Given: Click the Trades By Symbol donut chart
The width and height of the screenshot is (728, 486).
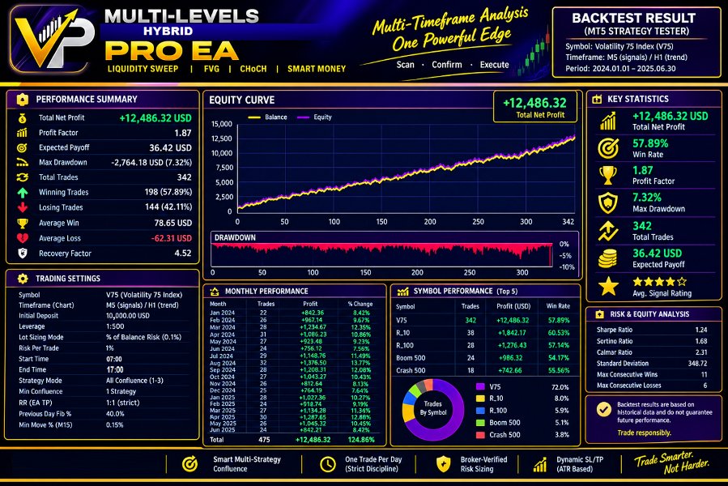Looking at the screenshot, I should click(x=432, y=409).
